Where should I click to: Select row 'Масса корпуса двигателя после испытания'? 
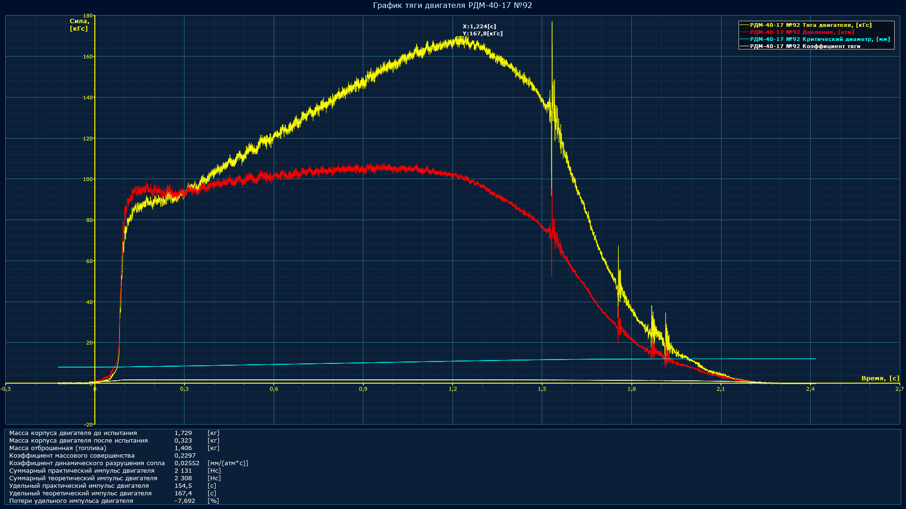pyautogui.click(x=114, y=441)
